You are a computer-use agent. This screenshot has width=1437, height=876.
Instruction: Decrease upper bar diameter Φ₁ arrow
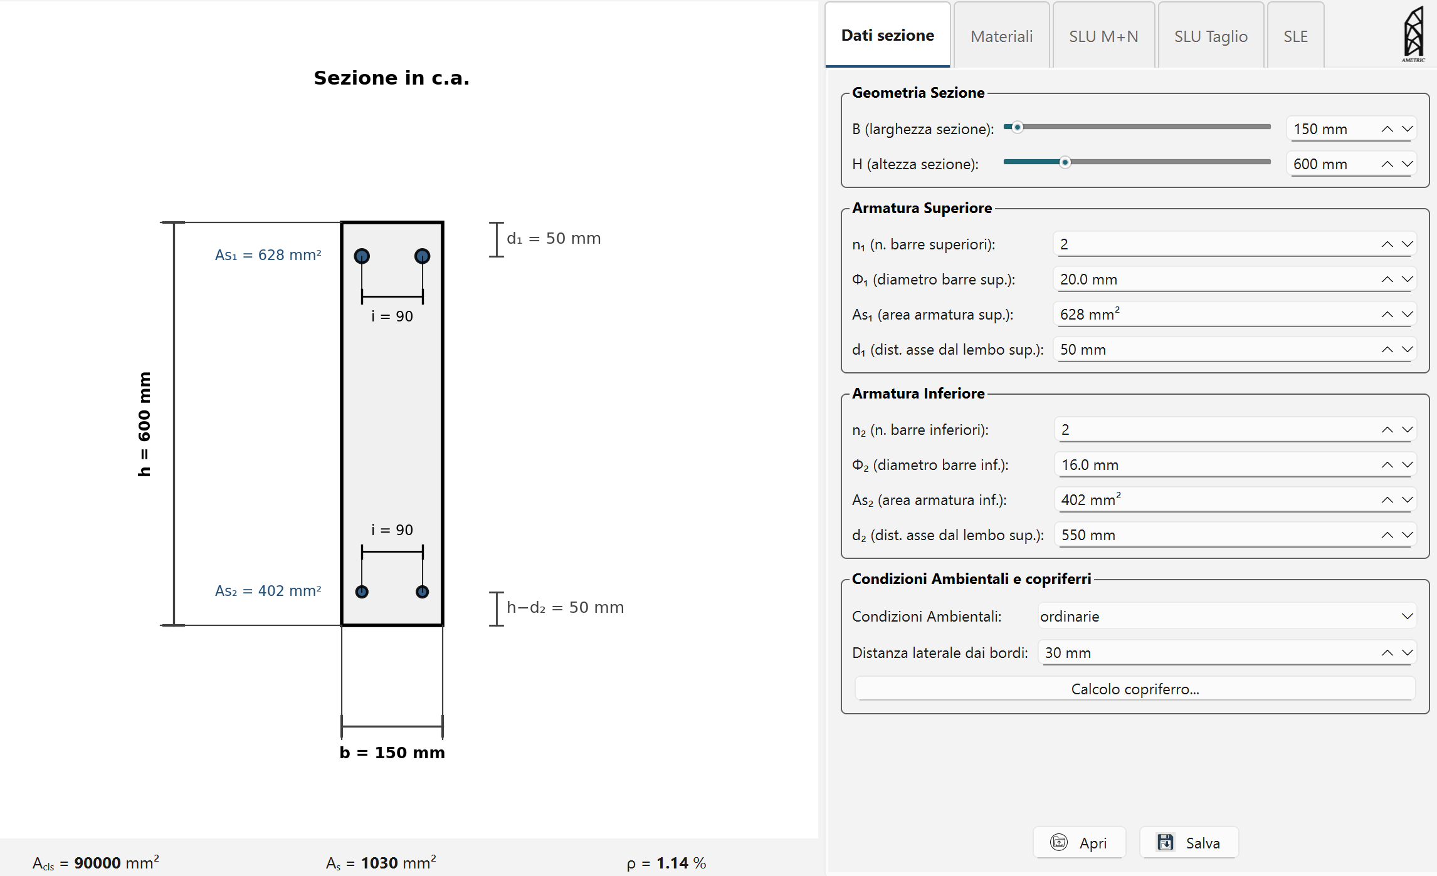click(x=1408, y=279)
